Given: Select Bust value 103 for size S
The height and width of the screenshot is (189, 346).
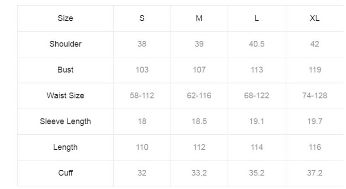Looking at the screenshot, I should point(142,70).
